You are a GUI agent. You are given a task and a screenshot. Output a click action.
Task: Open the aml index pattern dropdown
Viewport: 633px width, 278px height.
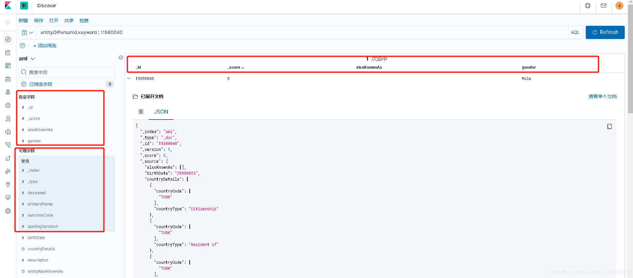coord(27,59)
